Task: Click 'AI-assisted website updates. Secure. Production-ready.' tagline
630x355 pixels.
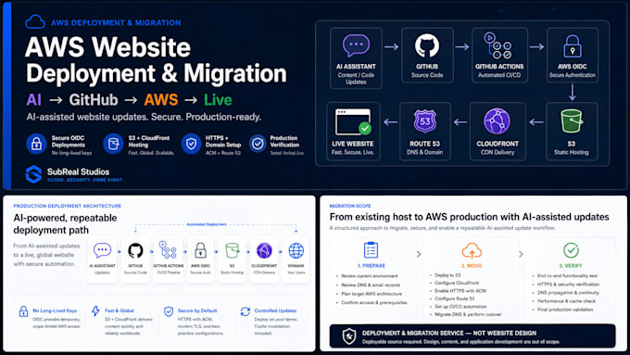Action: (144, 117)
